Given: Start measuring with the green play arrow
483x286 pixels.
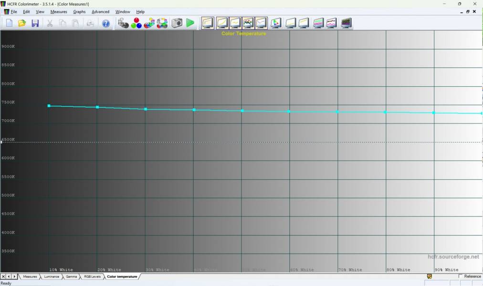Looking at the screenshot, I should coord(190,23).
